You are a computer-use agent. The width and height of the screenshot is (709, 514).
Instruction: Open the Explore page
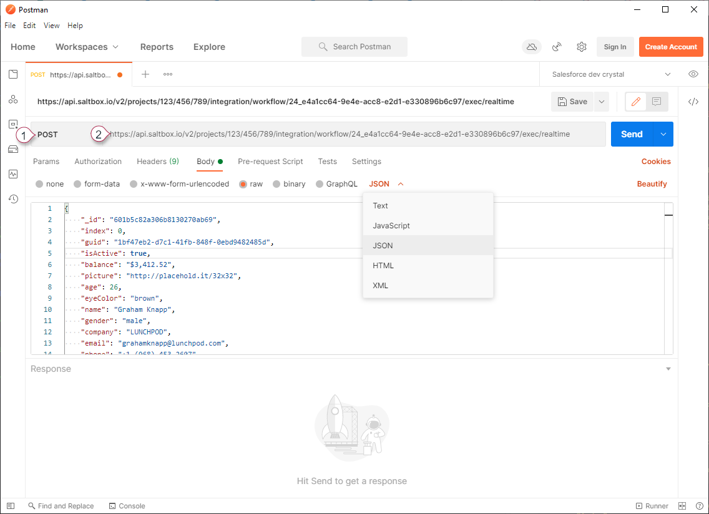coord(209,47)
